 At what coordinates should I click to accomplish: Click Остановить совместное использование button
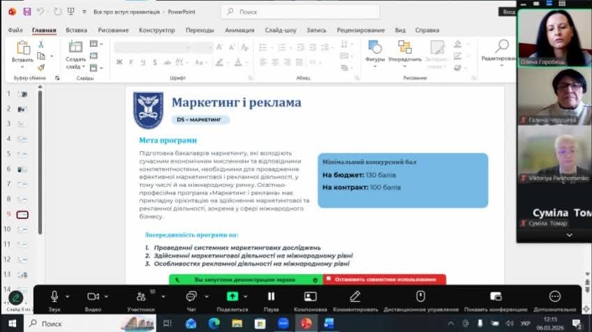pyautogui.click(x=385, y=279)
